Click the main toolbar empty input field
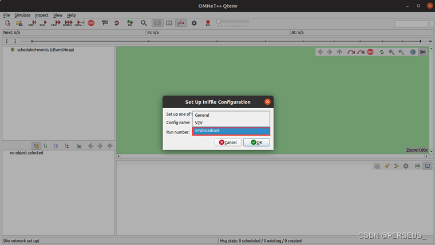The image size is (435, 245). [x=411, y=24]
